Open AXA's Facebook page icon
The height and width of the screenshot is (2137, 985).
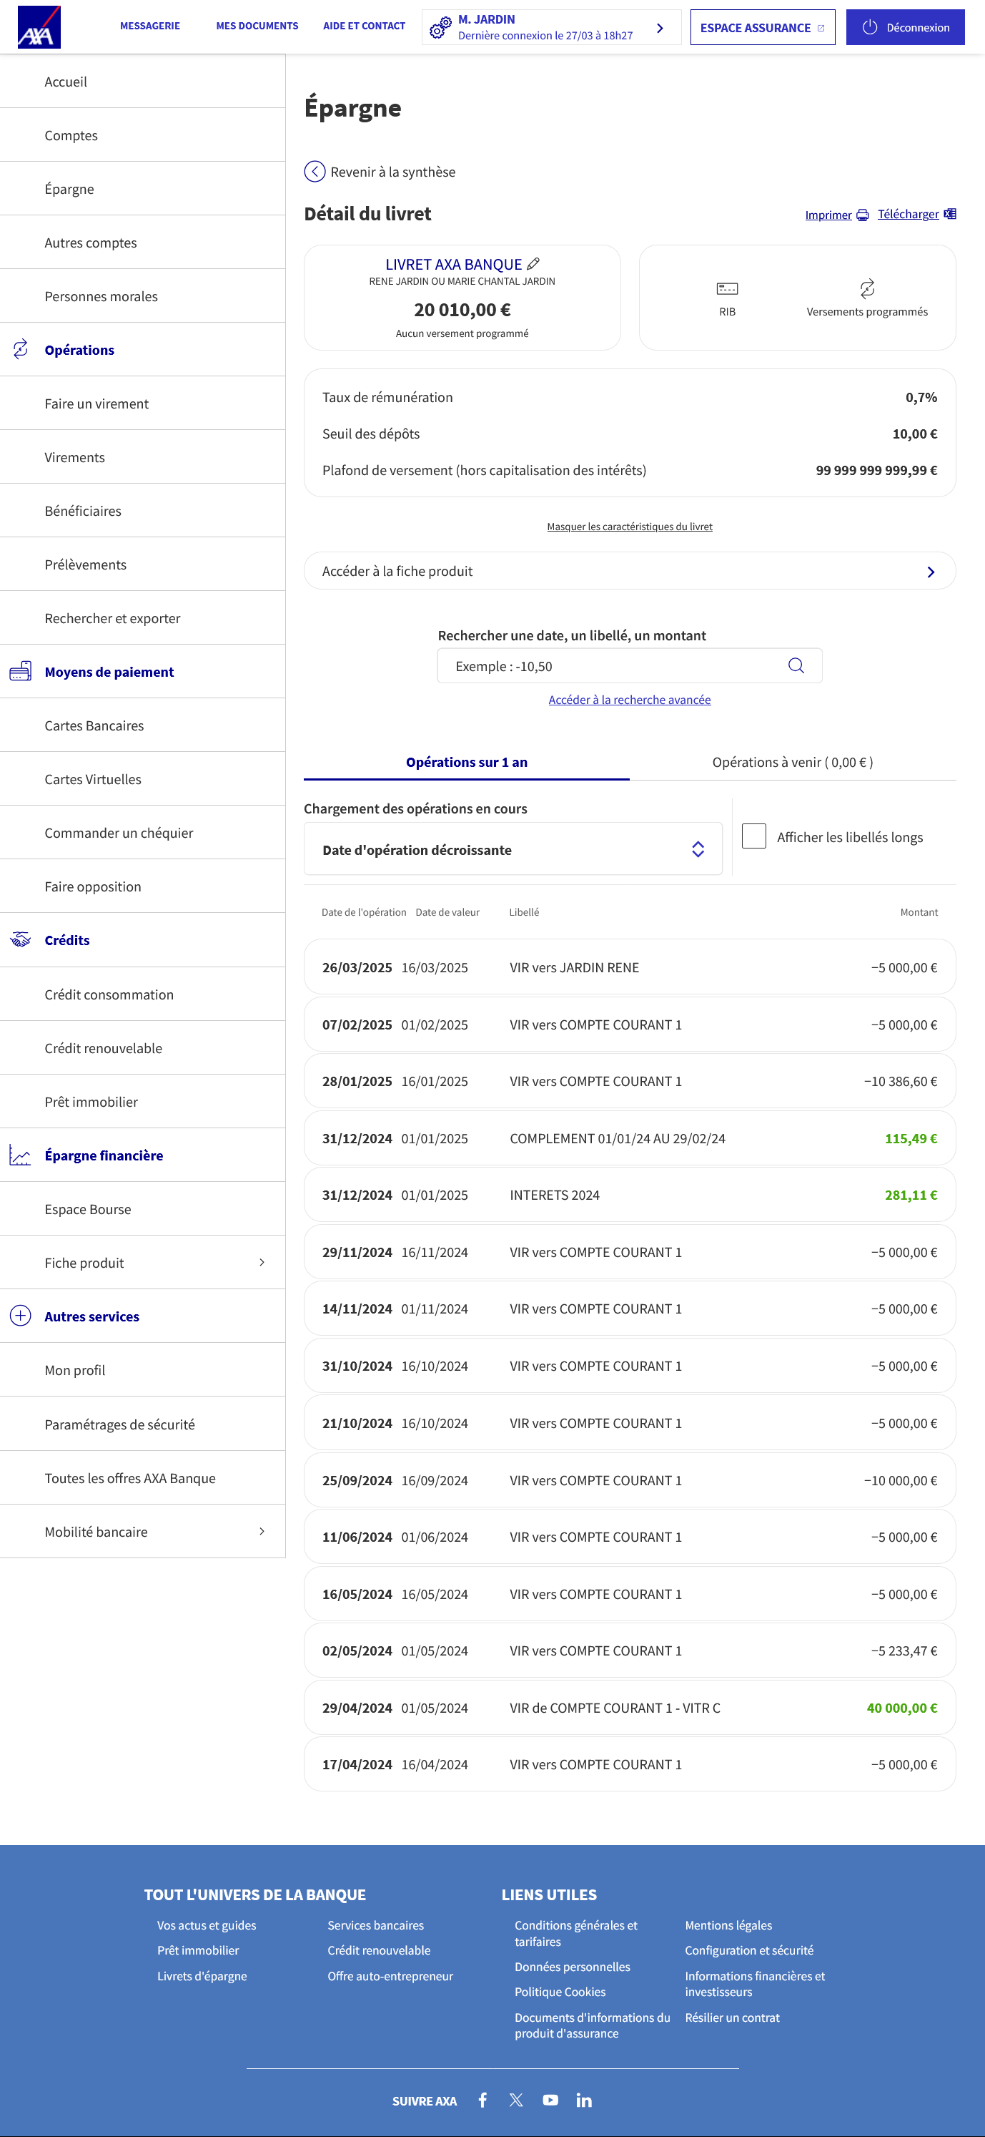tap(482, 2100)
